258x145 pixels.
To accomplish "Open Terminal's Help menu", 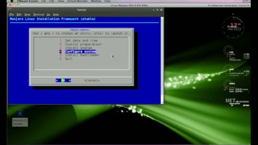I will coord(56,14).
